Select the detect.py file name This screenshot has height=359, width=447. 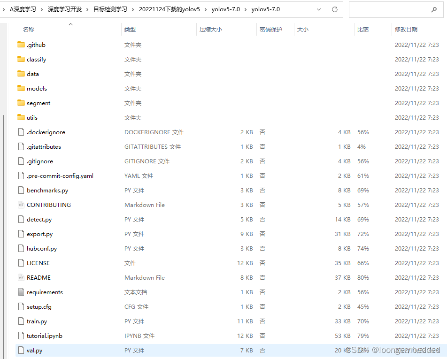click(x=39, y=220)
